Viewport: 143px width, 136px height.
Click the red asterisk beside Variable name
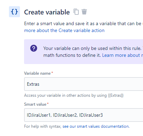point(52,73)
